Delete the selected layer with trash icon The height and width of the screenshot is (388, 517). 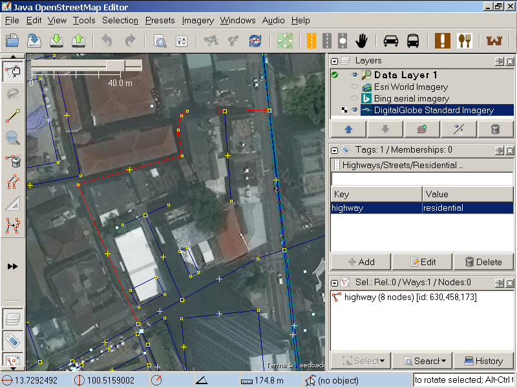click(495, 129)
